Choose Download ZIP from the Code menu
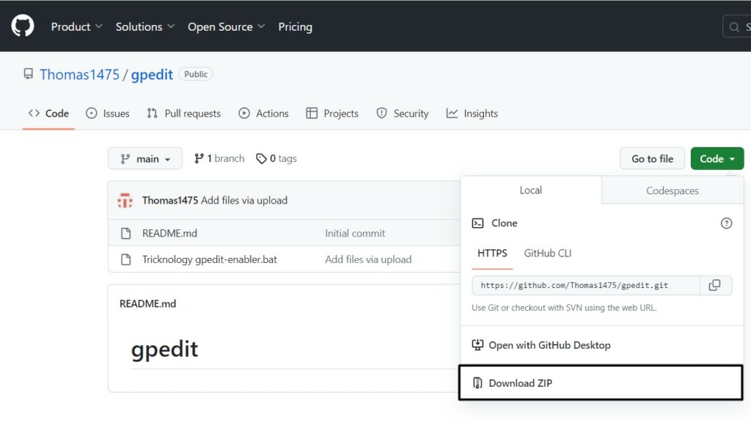The width and height of the screenshot is (751, 422). [520, 383]
